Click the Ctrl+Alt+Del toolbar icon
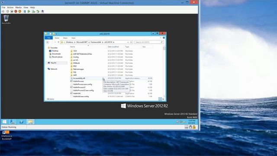This screenshot has width=277, height=156. point(3,12)
